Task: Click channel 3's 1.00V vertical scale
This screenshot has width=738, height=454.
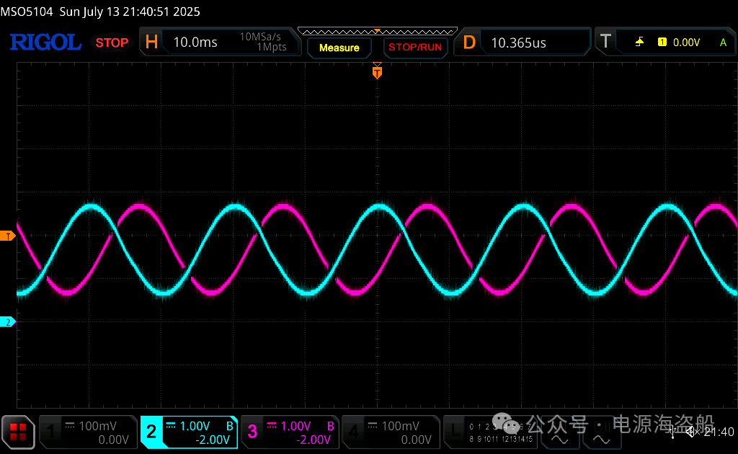Action: [295, 426]
